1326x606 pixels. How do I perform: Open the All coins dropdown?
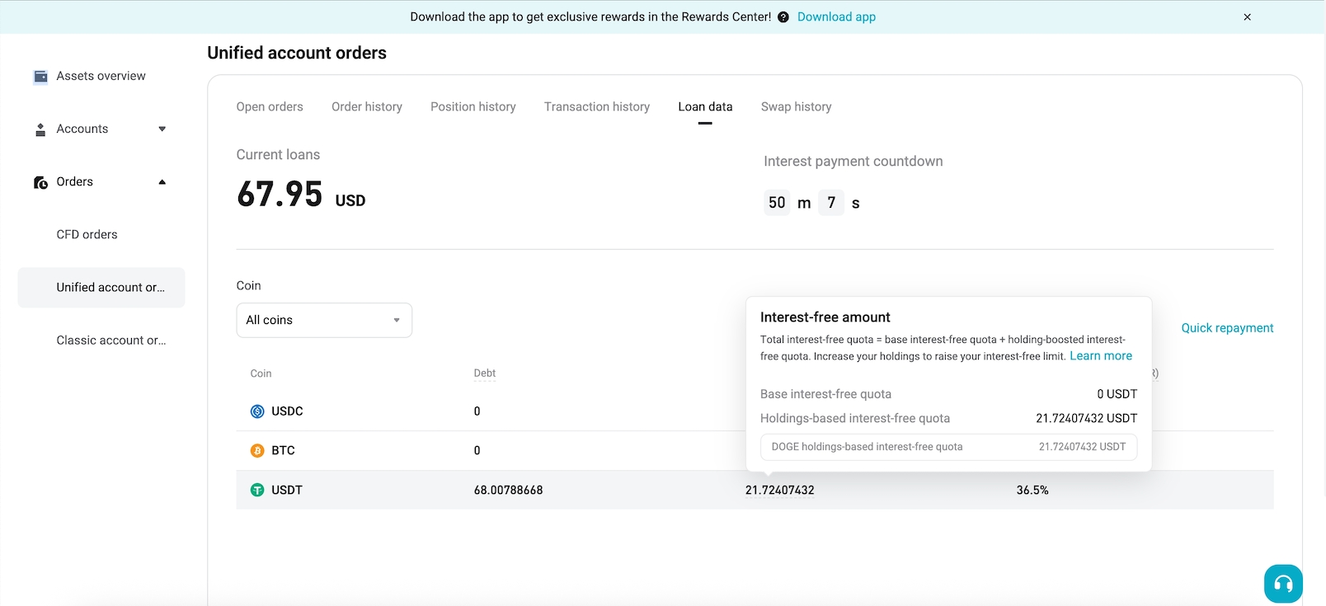click(x=324, y=320)
